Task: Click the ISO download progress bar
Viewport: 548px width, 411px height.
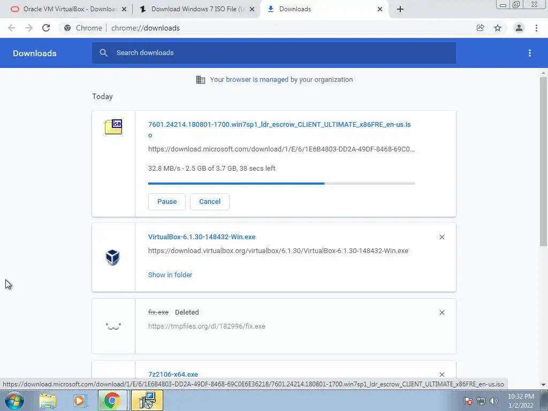Action: pos(281,184)
